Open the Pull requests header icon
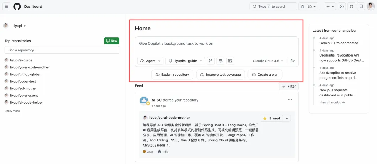This screenshot has height=164, width=377. 351,6
